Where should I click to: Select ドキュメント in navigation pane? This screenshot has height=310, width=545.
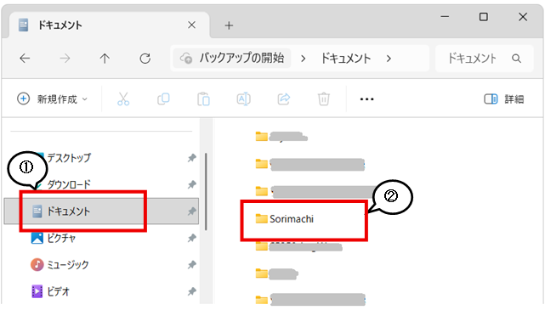(x=101, y=211)
